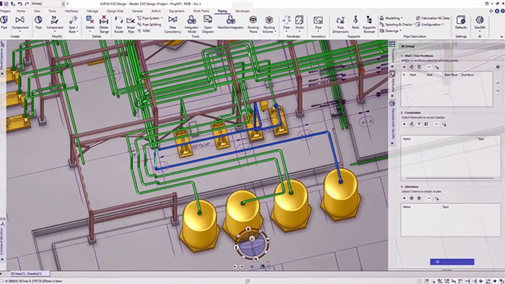This screenshot has height=284, width=505.
Task: Launch NextGenIntegrator
Action: click(x=230, y=23)
